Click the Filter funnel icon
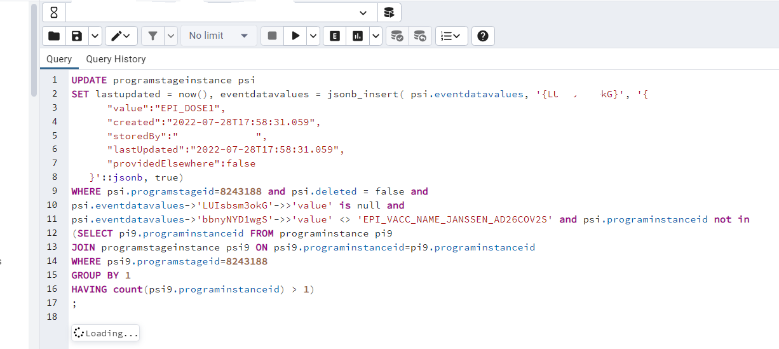Image resolution: width=779 pixels, height=349 pixels. (x=152, y=36)
